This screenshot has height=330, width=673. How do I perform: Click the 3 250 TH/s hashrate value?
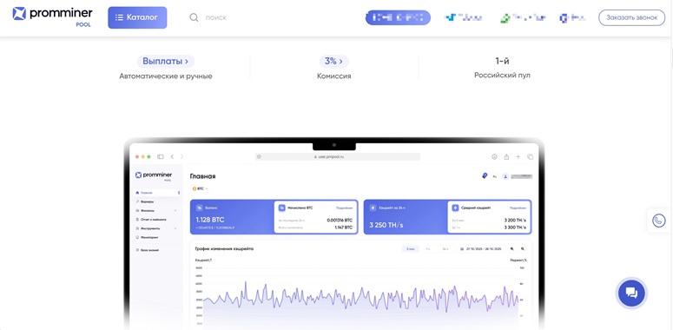(386, 225)
